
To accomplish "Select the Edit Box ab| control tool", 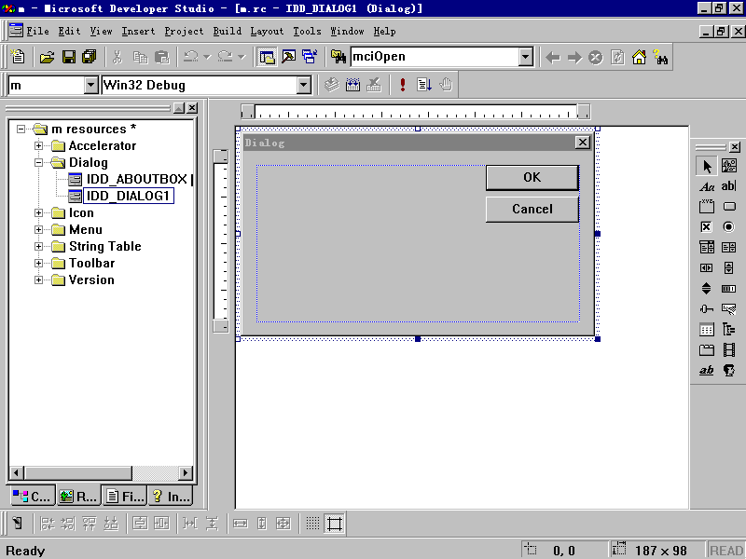I will 729,186.
